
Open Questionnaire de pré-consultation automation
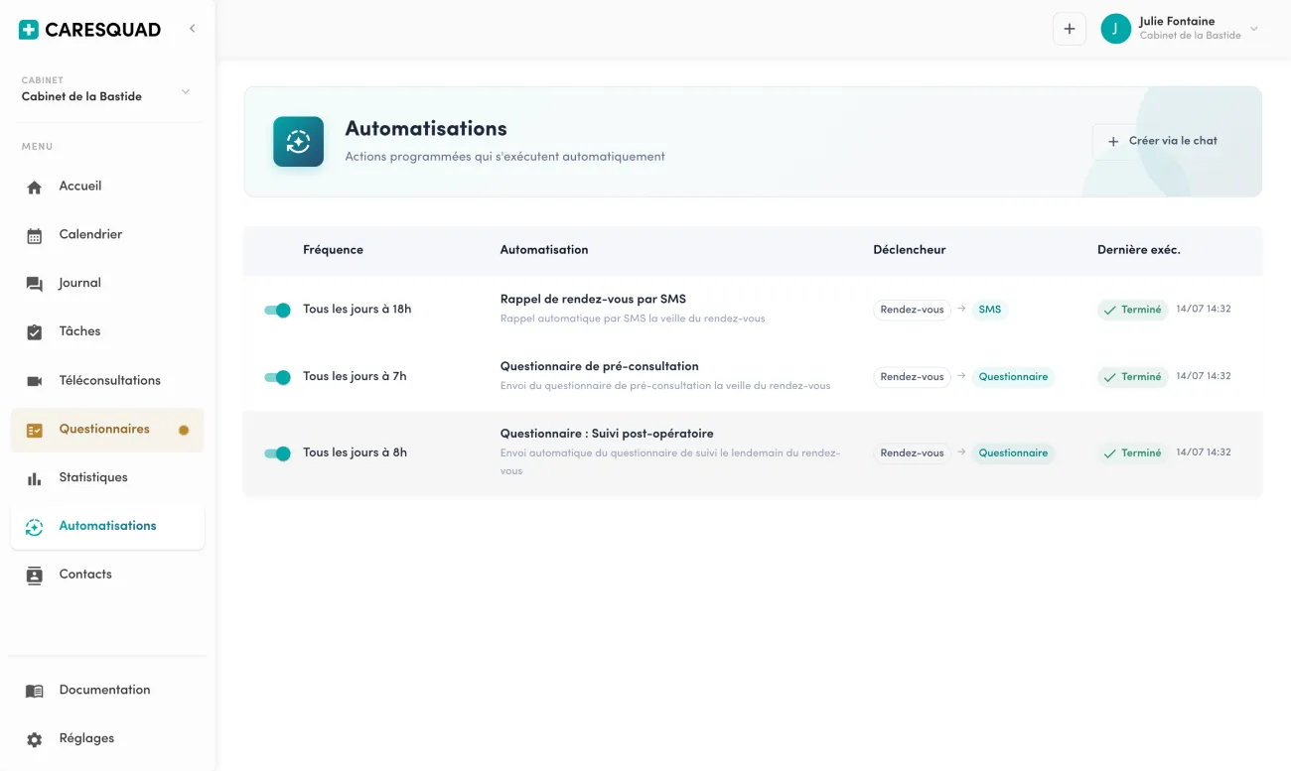pos(600,366)
